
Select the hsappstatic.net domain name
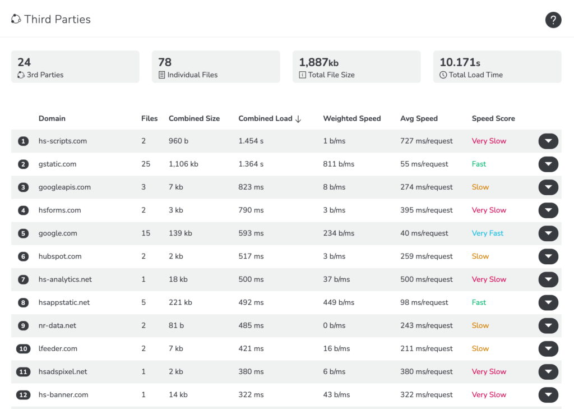click(x=64, y=303)
